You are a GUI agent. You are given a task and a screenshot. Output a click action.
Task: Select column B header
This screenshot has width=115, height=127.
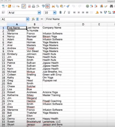pyautogui.click(x=34, y=24)
